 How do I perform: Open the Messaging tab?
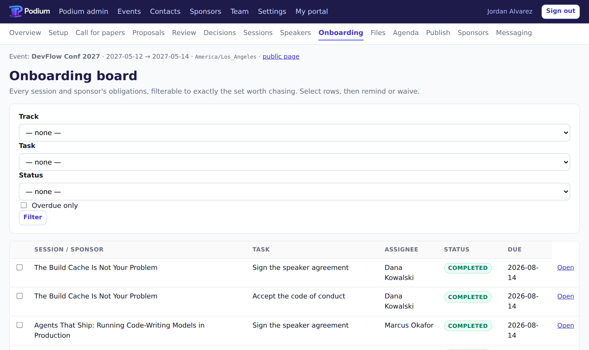pyautogui.click(x=514, y=33)
